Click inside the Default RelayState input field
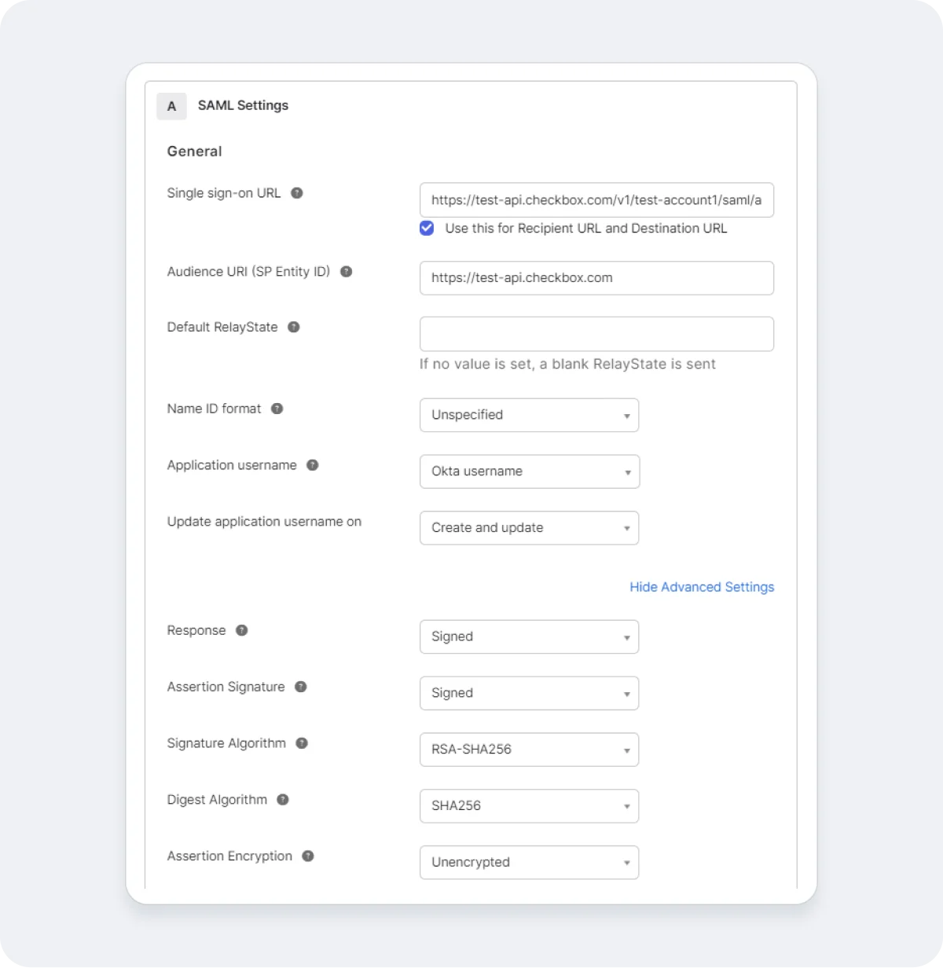Viewport: 943px width, 968px height. tap(596, 334)
